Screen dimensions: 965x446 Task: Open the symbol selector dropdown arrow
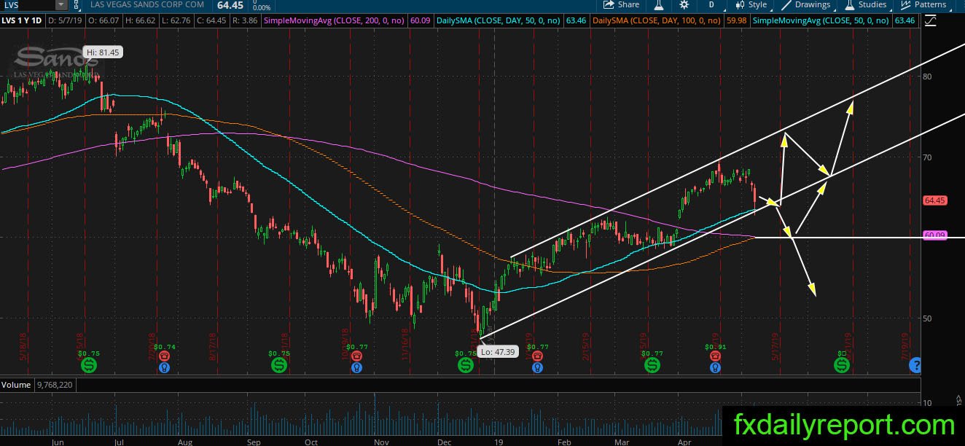60,4
